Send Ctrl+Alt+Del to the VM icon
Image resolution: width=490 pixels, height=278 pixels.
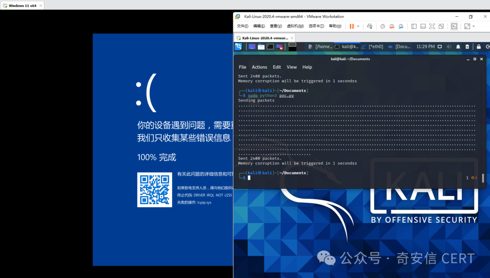[370, 27]
